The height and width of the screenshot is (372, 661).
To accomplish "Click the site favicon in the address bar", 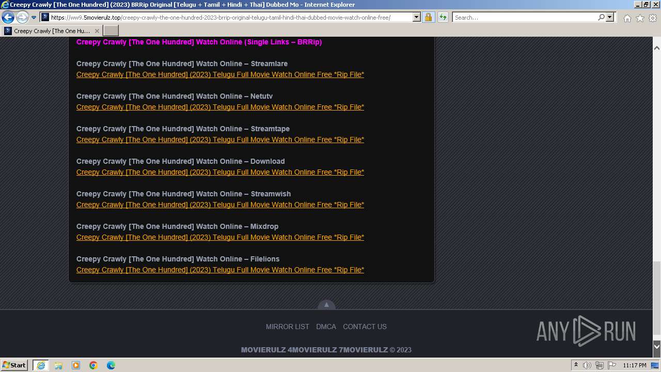I will coord(45,17).
